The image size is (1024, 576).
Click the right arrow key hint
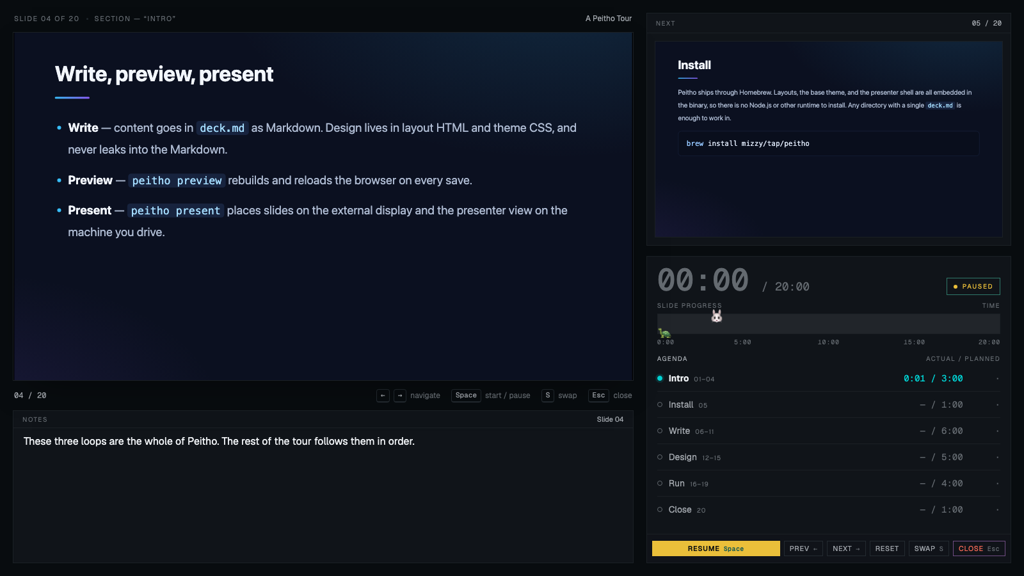[x=400, y=396]
